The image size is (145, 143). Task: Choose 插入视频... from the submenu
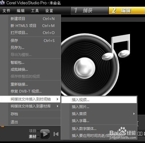coord(99,100)
